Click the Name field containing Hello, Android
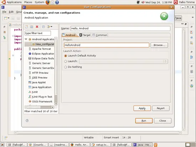The height and width of the screenshot is (147, 196). (x=120, y=28)
